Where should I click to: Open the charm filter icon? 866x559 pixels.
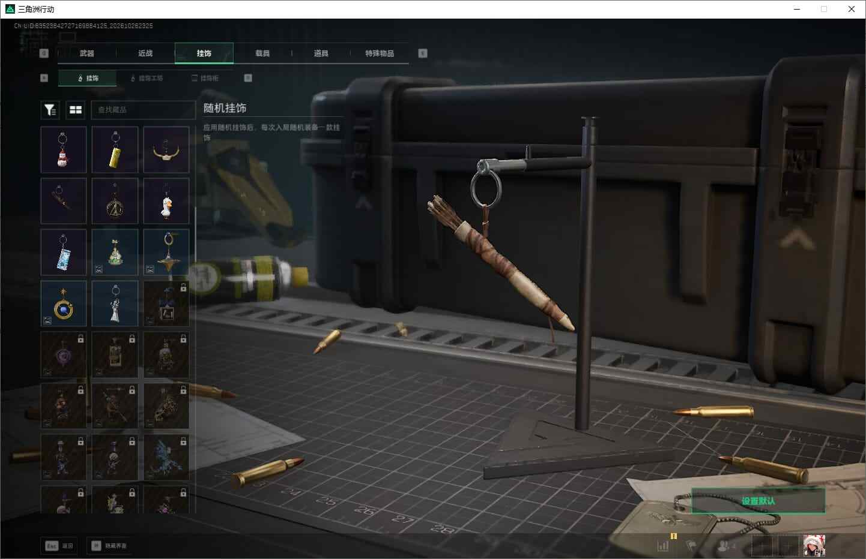tap(50, 110)
